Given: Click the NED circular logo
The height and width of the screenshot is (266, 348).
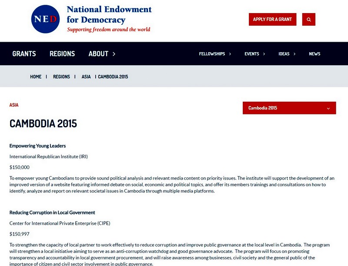Looking at the screenshot, I should point(46,19).
